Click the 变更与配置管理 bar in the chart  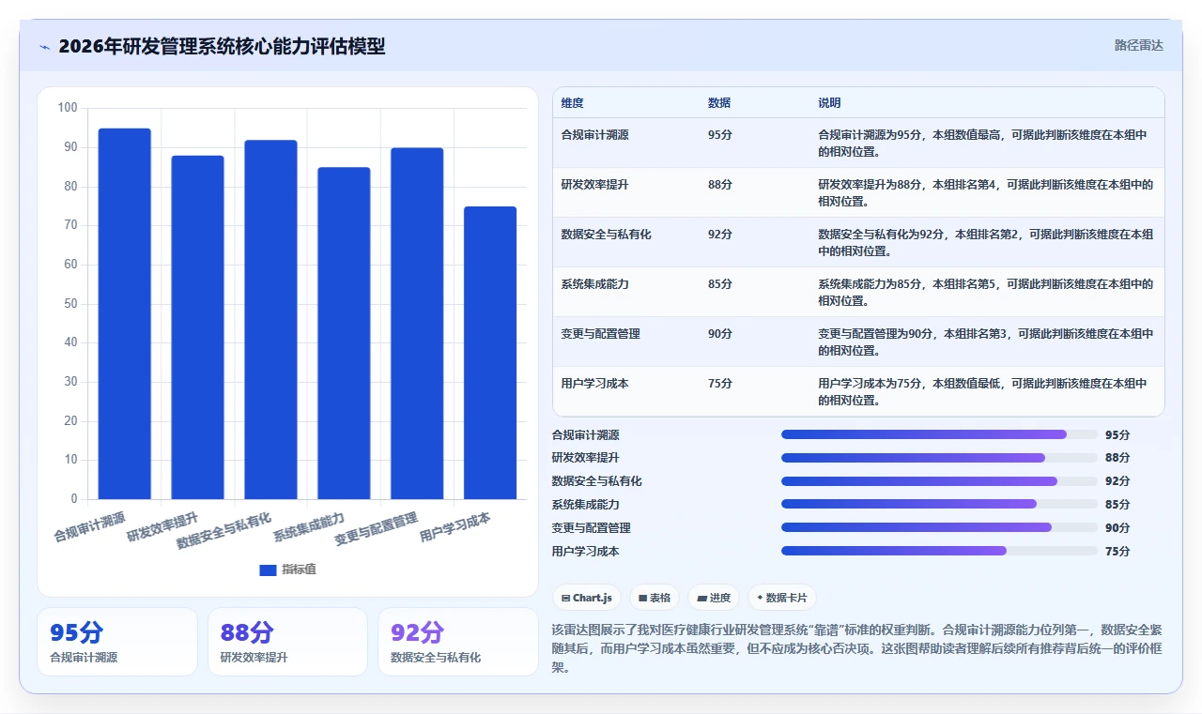pos(417,324)
